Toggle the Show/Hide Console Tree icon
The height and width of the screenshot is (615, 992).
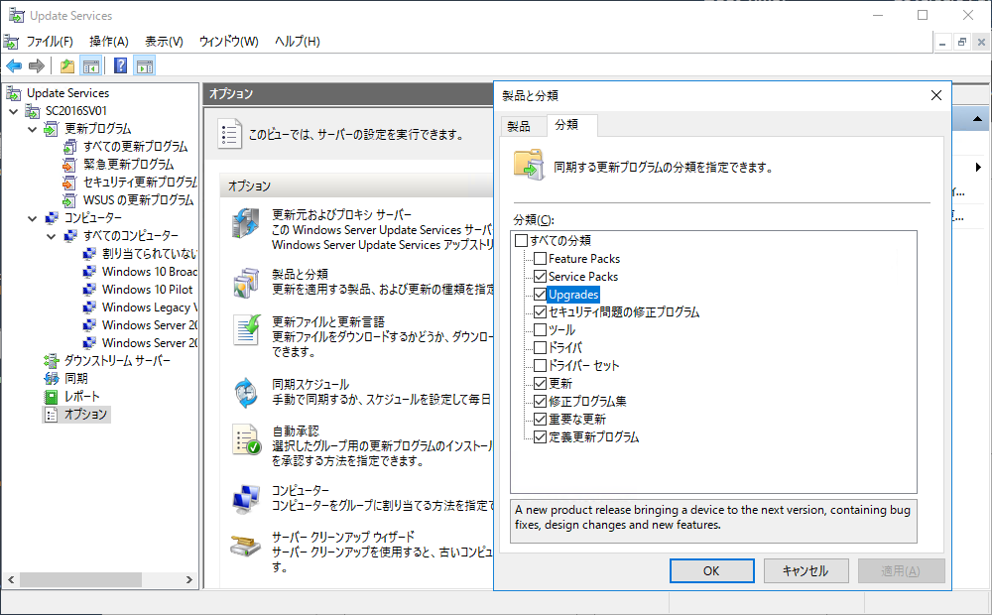pos(91,65)
